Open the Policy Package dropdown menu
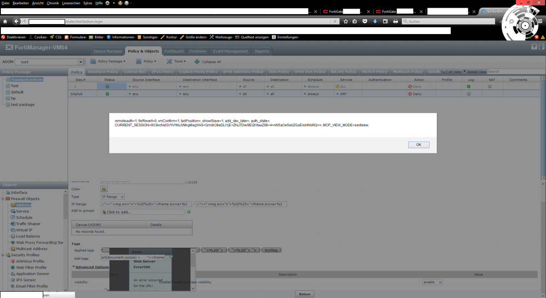This screenshot has height=298, width=546. [107, 61]
